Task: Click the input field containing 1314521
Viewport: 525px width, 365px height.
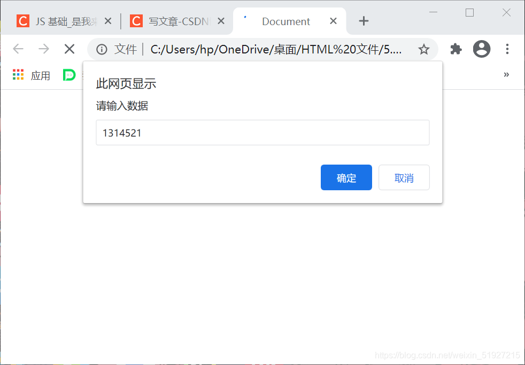Action: pyautogui.click(x=262, y=133)
